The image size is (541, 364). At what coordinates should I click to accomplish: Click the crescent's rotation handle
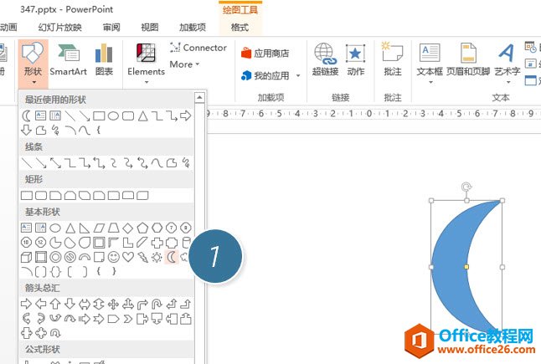tap(466, 187)
